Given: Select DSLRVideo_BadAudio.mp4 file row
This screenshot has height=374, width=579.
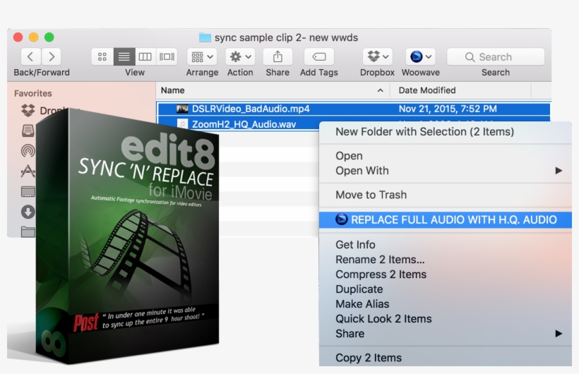Looking at the screenshot, I should [x=353, y=109].
